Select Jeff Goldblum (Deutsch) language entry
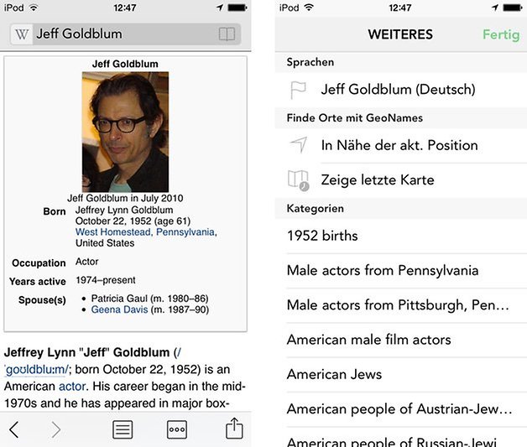Image resolution: width=527 pixels, height=447 pixels. click(401, 90)
